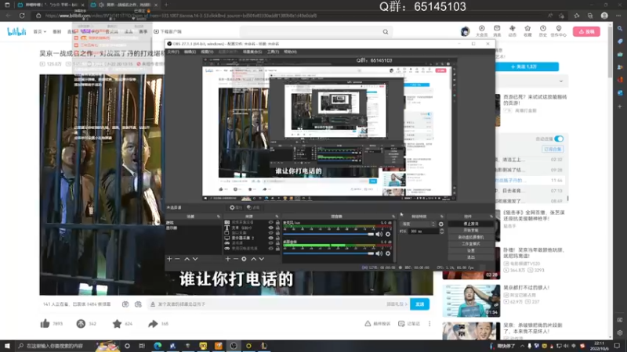Remove selected scene with minus icon in OBS scenes panel
Image resolution: width=627 pixels, height=352 pixels.
click(177, 259)
